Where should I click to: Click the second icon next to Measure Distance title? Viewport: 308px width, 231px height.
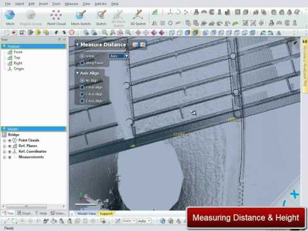point(142,45)
